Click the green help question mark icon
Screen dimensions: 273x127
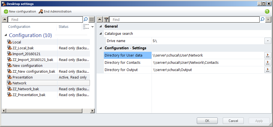[x=267, y=11]
